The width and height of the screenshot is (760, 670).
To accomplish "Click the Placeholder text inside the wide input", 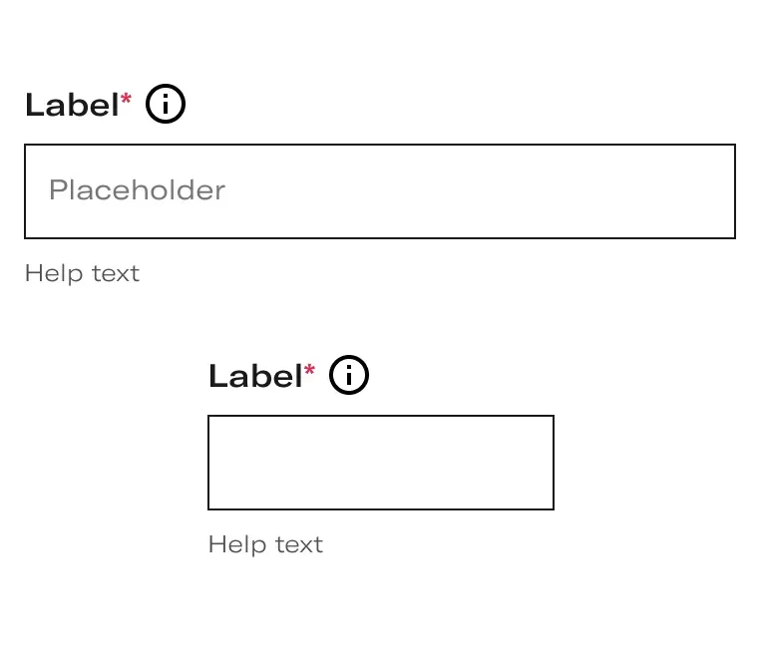I will [x=138, y=189].
